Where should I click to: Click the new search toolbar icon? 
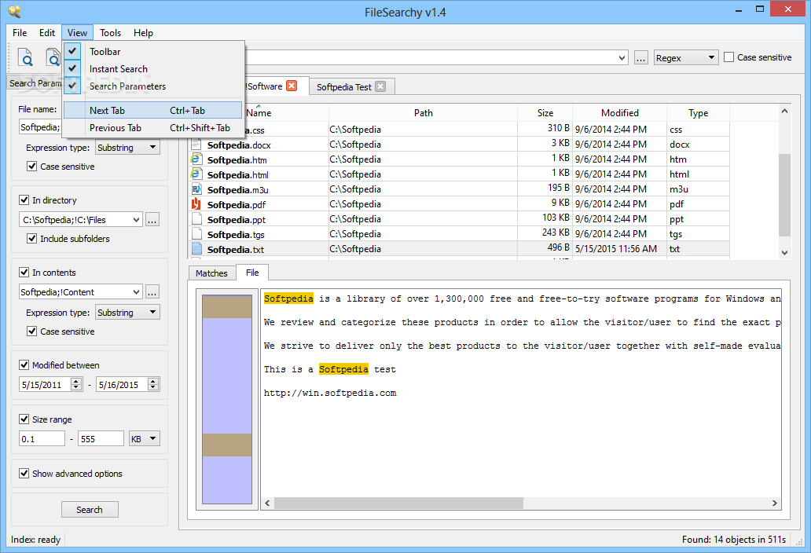pyautogui.click(x=25, y=57)
